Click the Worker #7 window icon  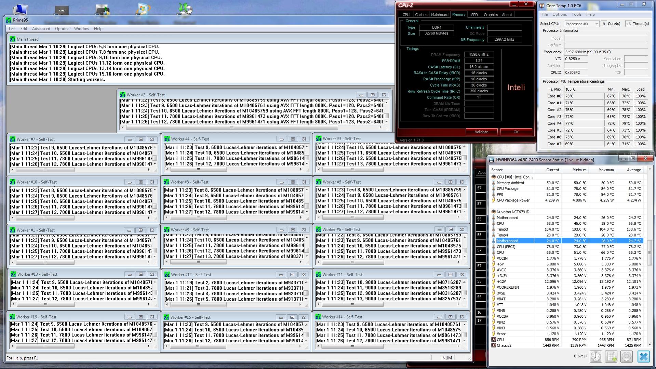[13, 139]
